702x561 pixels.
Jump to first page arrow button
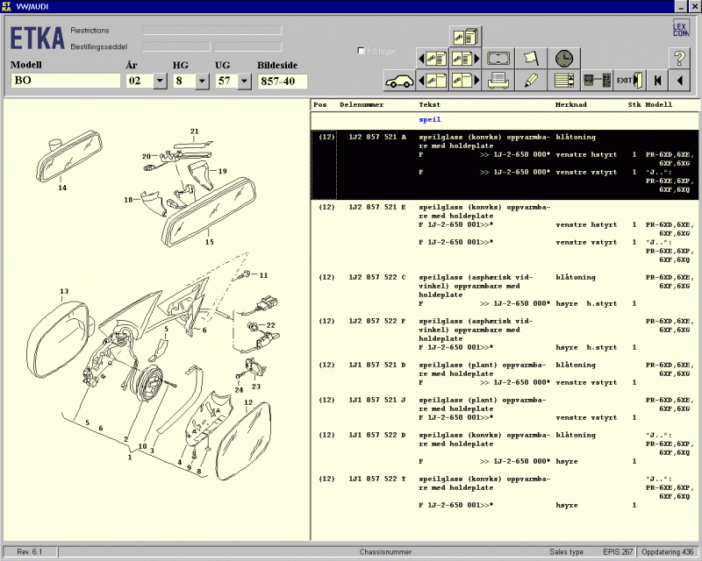656,81
